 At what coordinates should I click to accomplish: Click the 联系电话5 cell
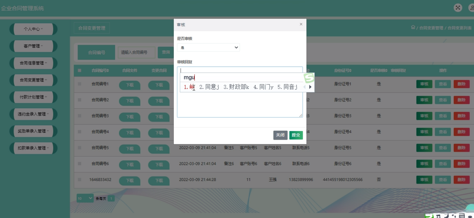301,148
